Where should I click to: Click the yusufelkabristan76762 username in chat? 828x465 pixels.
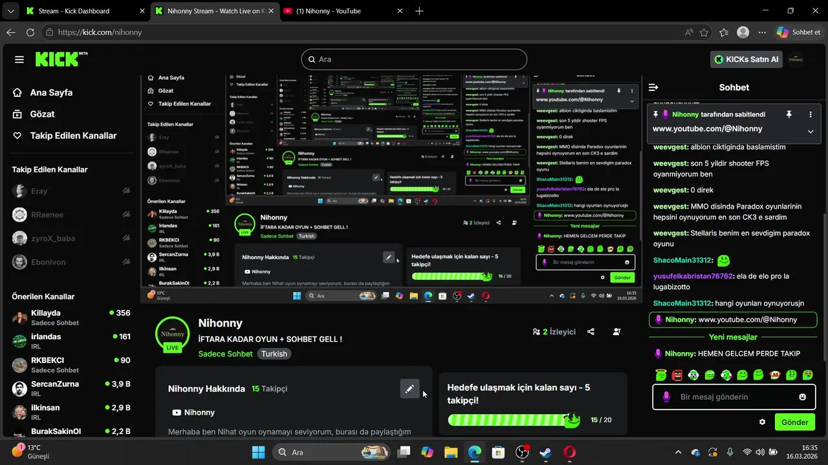693,276
